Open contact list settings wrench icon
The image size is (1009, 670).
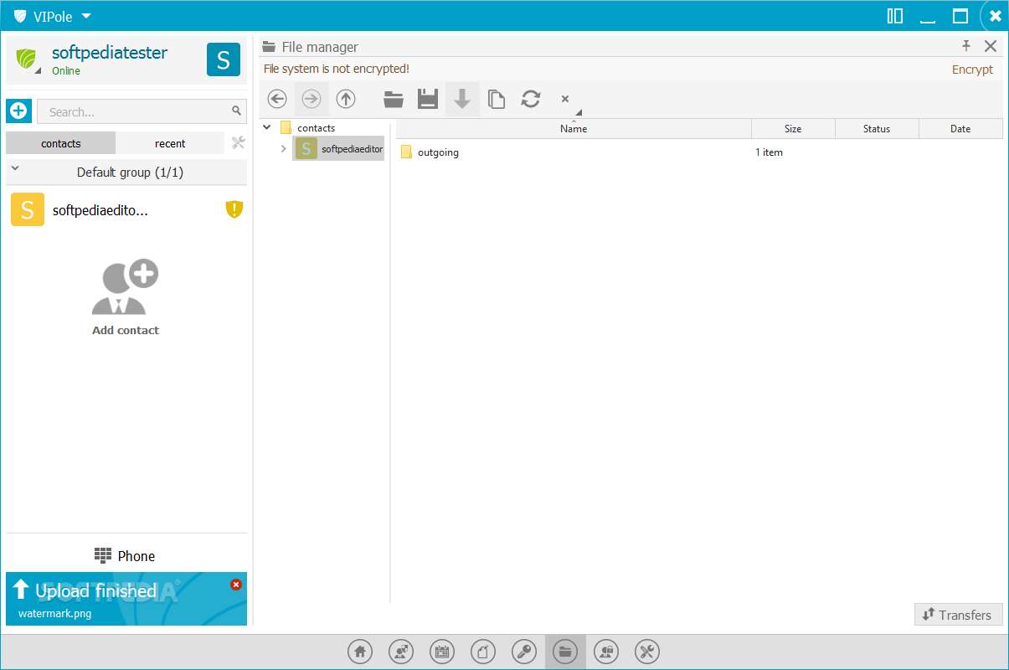[x=238, y=142]
